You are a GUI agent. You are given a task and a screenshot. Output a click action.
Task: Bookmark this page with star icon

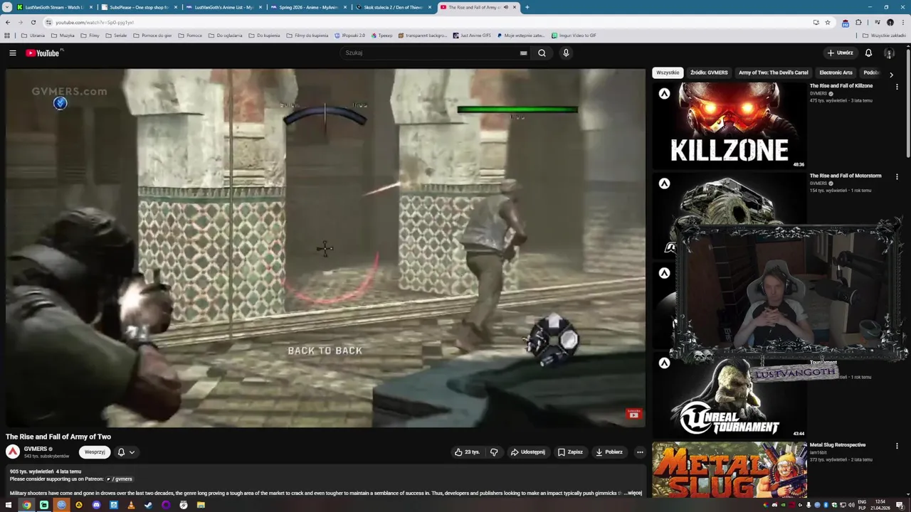tap(827, 22)
